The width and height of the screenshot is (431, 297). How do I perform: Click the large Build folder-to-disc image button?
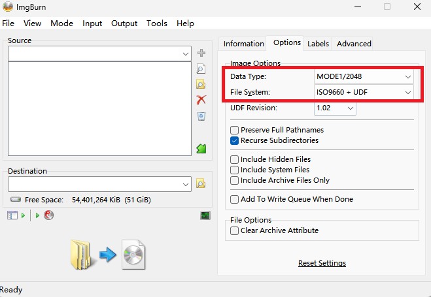pos(108,255)
